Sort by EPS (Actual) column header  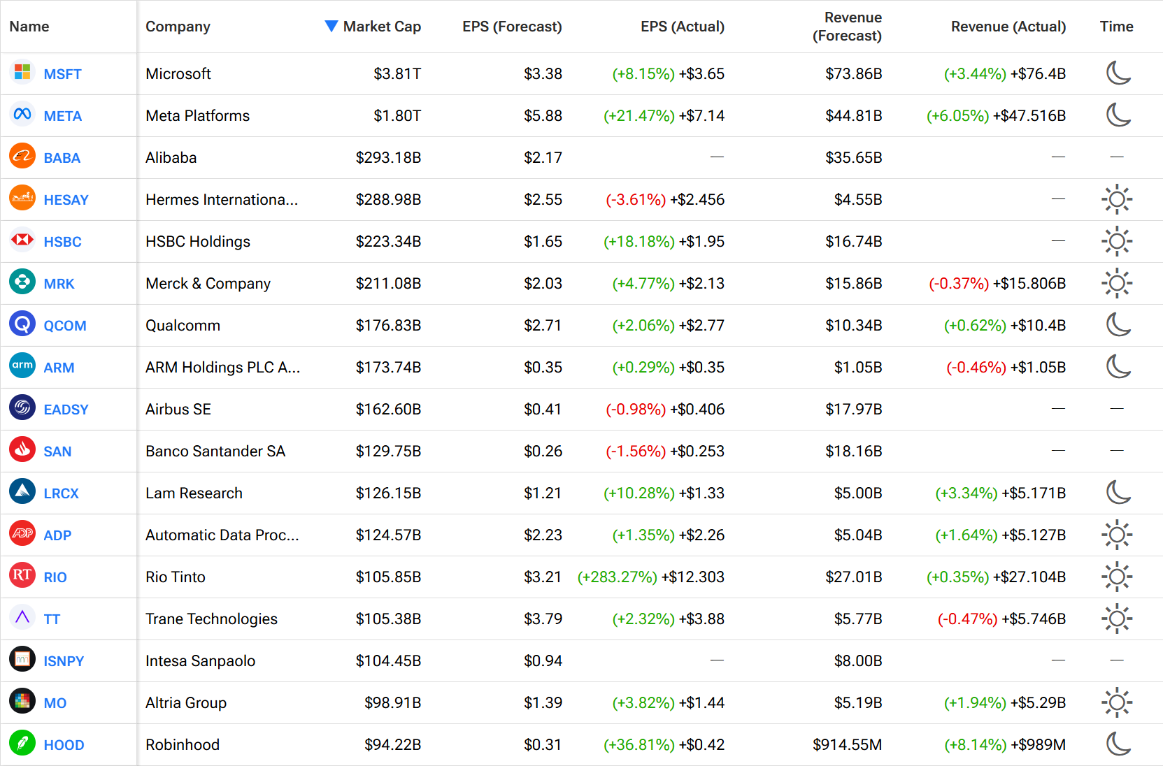(x=683, y=27)
